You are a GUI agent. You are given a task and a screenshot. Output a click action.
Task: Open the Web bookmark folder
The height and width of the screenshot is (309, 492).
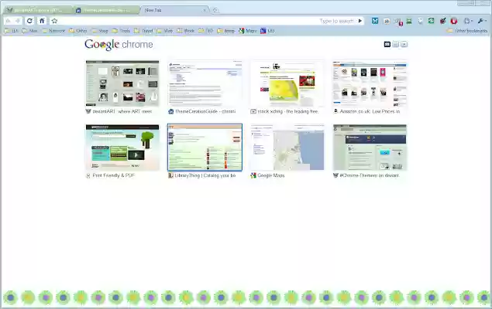pos(165,31)
